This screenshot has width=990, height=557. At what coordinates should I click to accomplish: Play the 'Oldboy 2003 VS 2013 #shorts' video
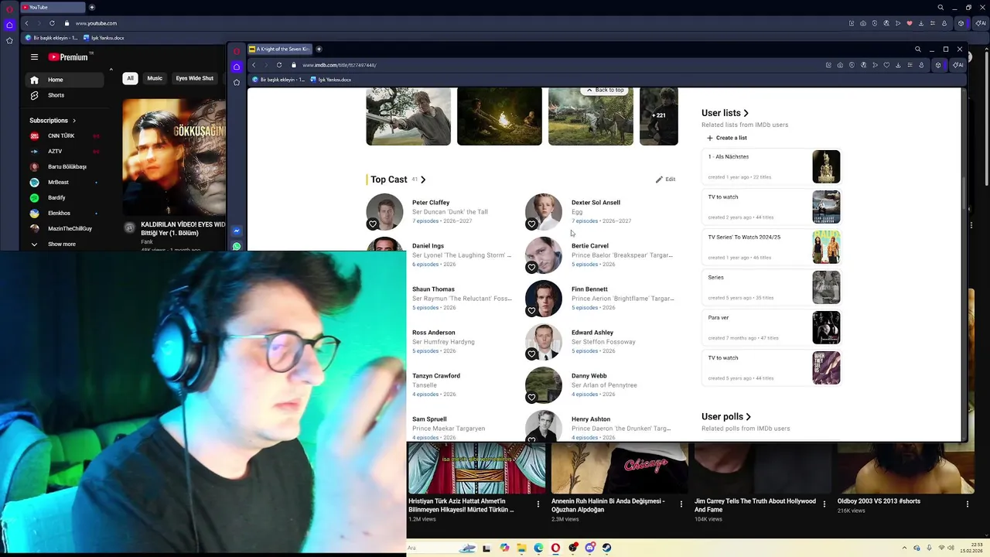[x=906, y=469]
